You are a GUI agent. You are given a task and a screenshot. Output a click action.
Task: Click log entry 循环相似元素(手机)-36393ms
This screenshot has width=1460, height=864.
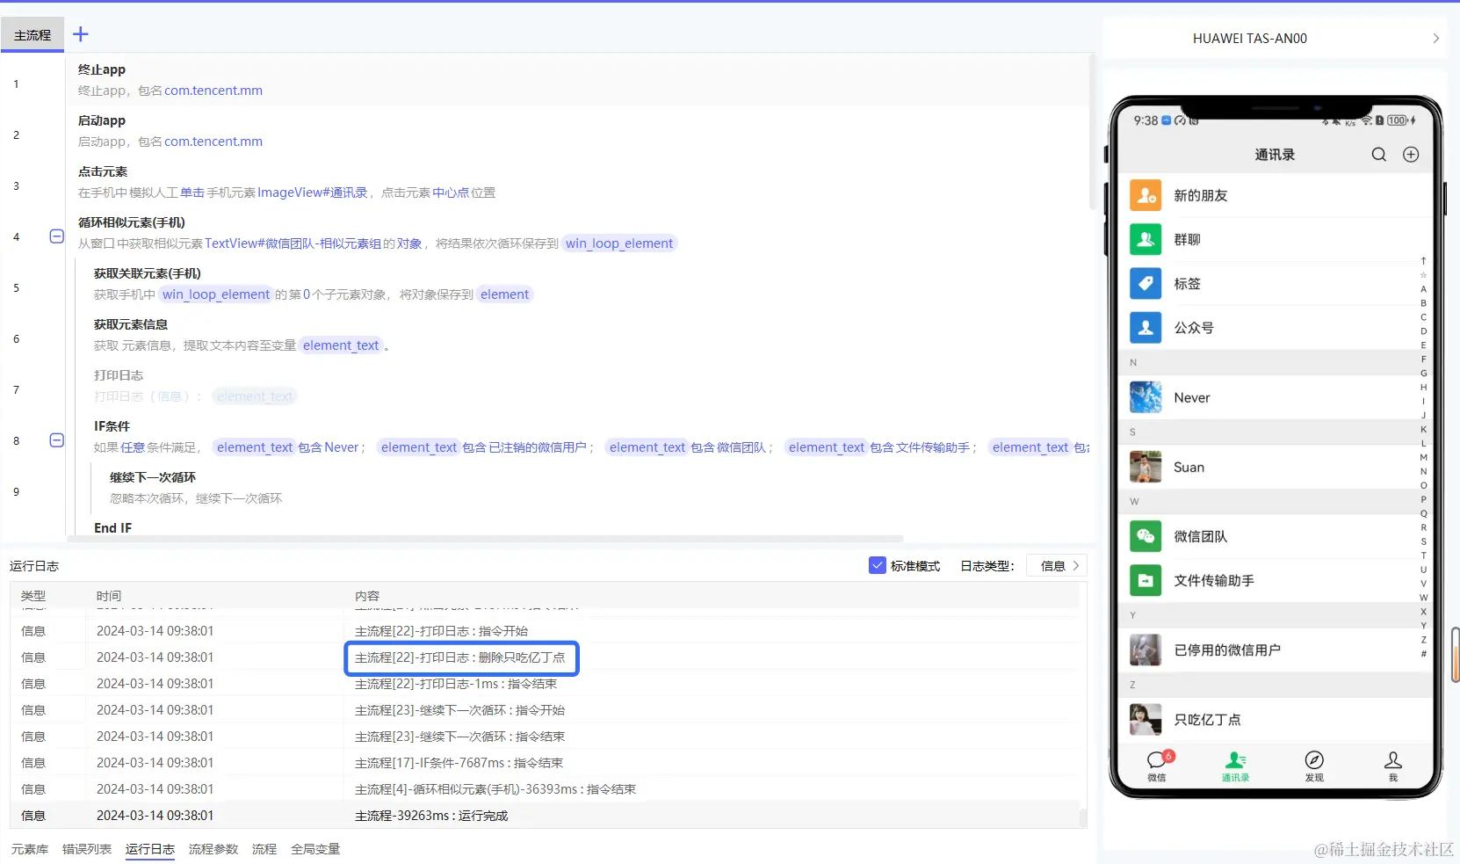pyautogui.click(x=495, y=789)
